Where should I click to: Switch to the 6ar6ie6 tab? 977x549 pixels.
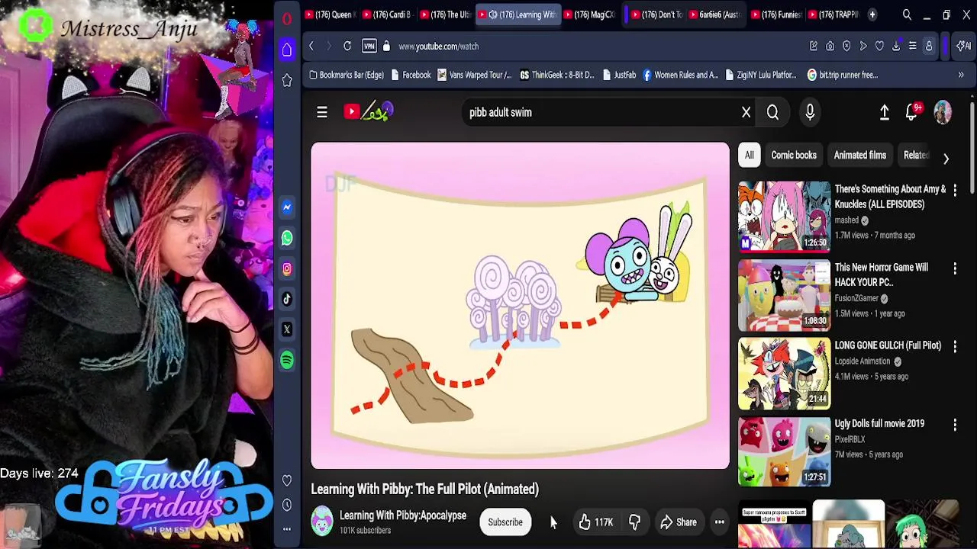[714, 14]
